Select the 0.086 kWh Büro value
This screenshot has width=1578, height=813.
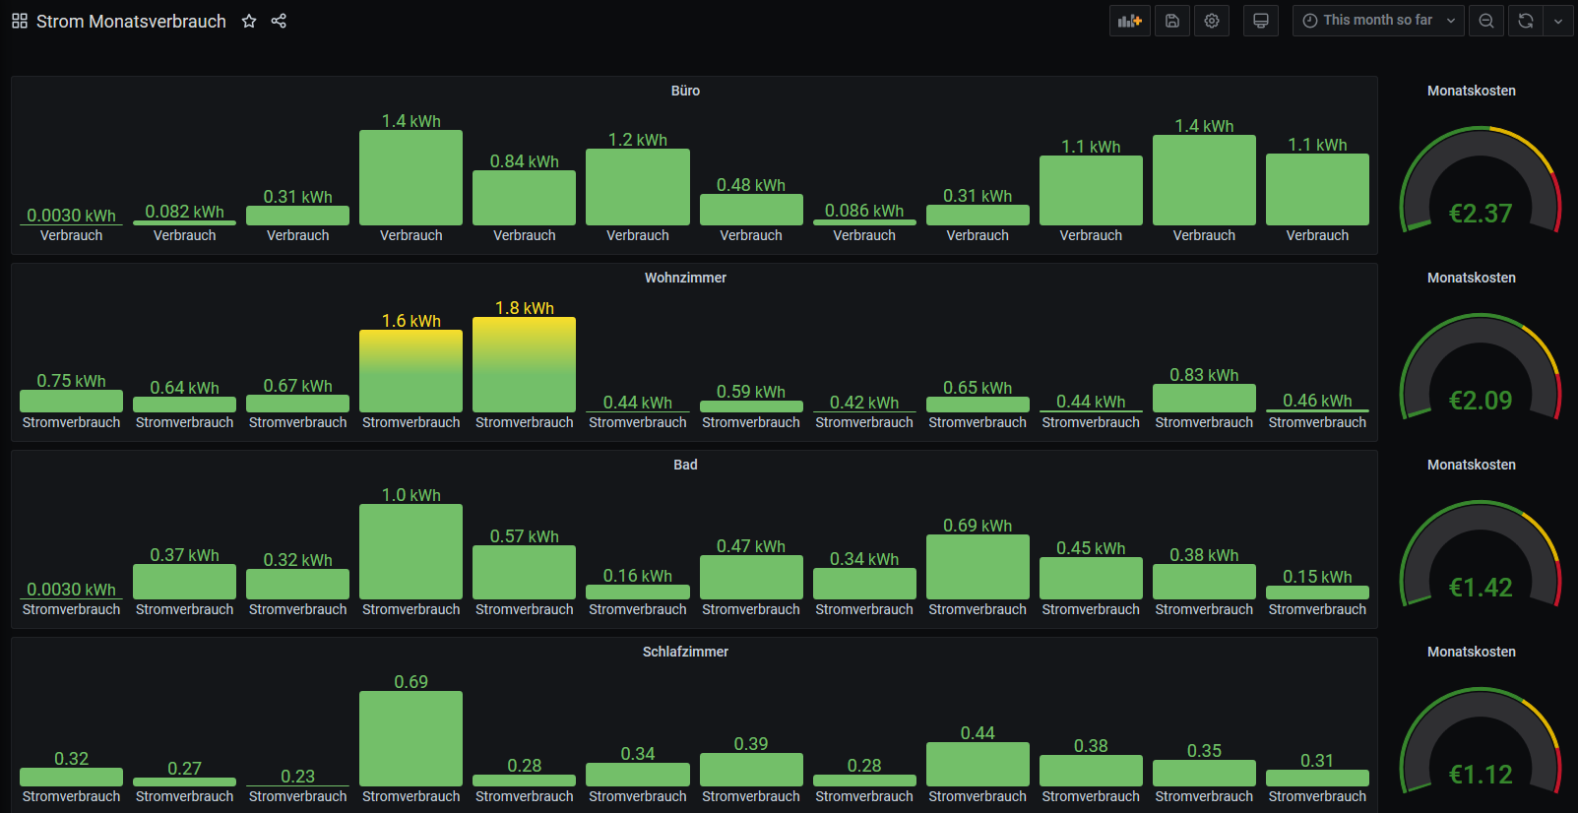pyautogui.click(x=864, y=211)
